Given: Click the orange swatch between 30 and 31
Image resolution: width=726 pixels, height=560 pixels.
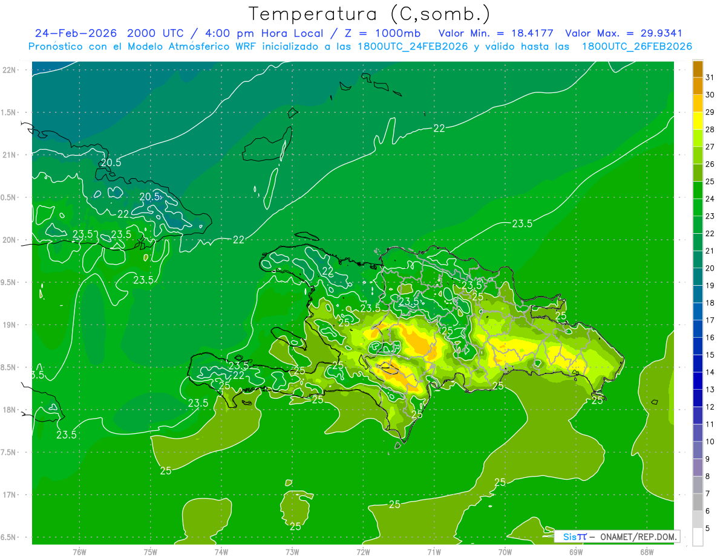Looking at the screenshot, I should (698, 86).
